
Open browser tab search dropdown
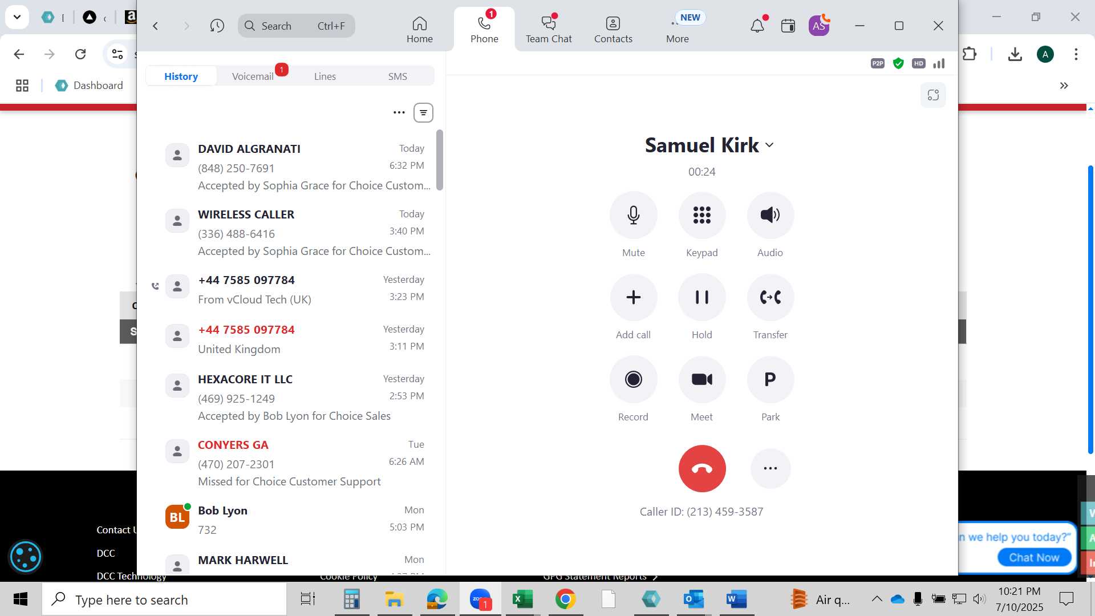[x=17, y=17]
